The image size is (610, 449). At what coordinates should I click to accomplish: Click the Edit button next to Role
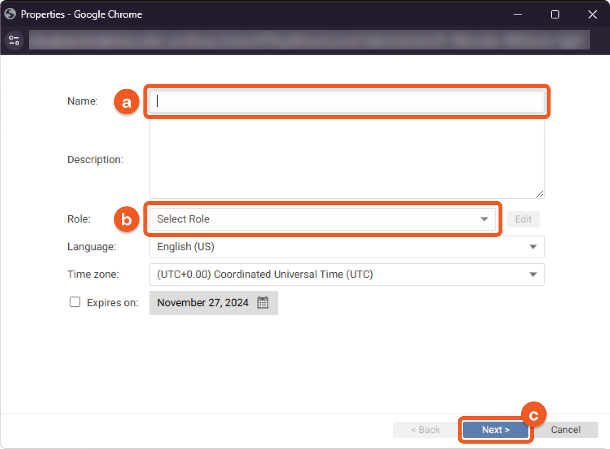click(523, 219)
